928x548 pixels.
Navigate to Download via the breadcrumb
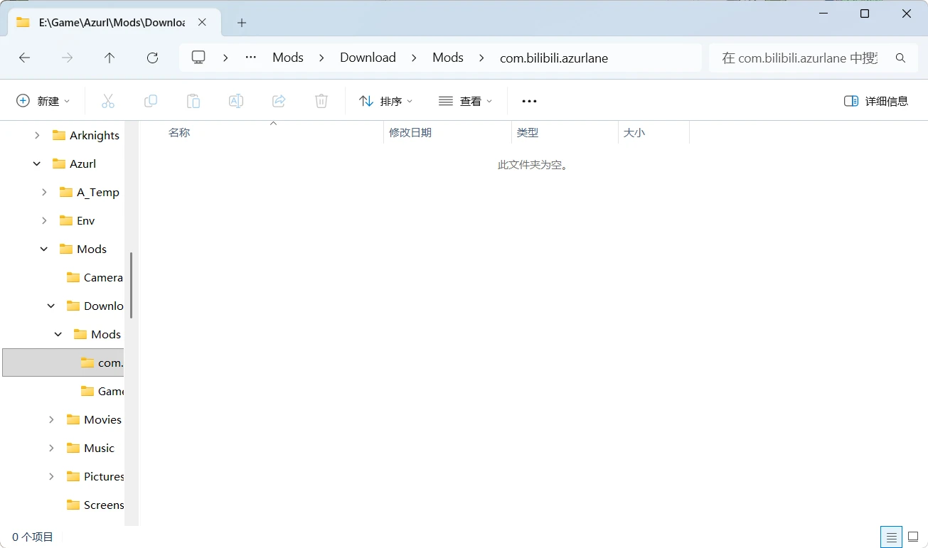click(x=368, y=58)
